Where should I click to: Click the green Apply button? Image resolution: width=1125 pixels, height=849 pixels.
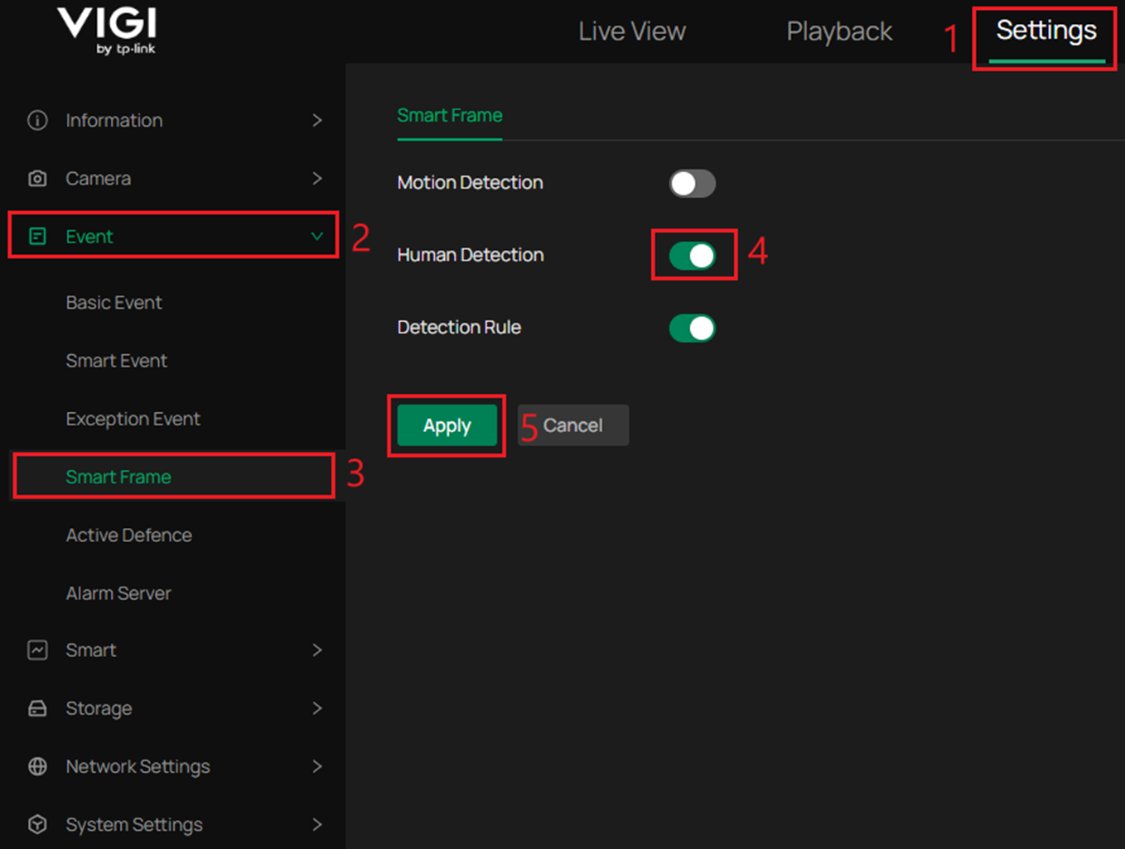[447, 425]
